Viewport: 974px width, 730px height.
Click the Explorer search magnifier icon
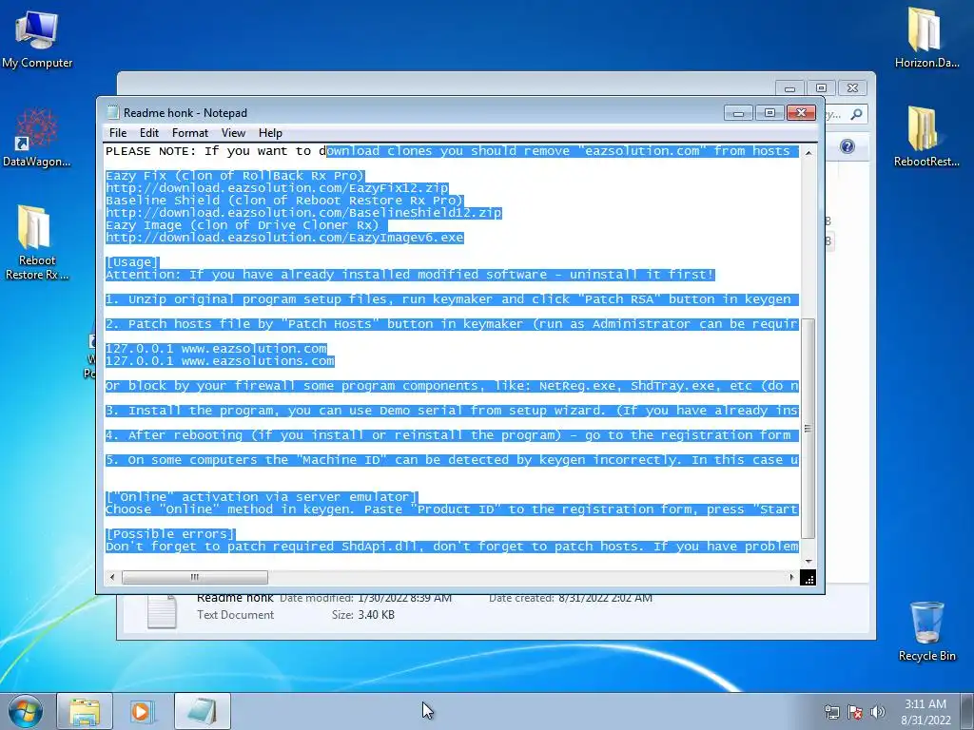click(857, 114)
